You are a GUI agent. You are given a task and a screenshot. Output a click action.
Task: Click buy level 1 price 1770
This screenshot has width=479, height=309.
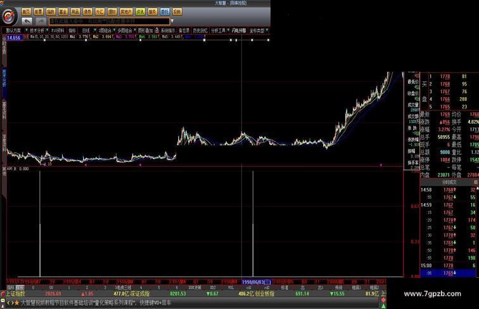(445, 77)
